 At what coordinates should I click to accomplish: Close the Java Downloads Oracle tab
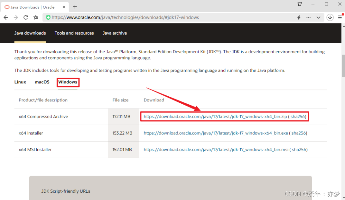point(64,7)
